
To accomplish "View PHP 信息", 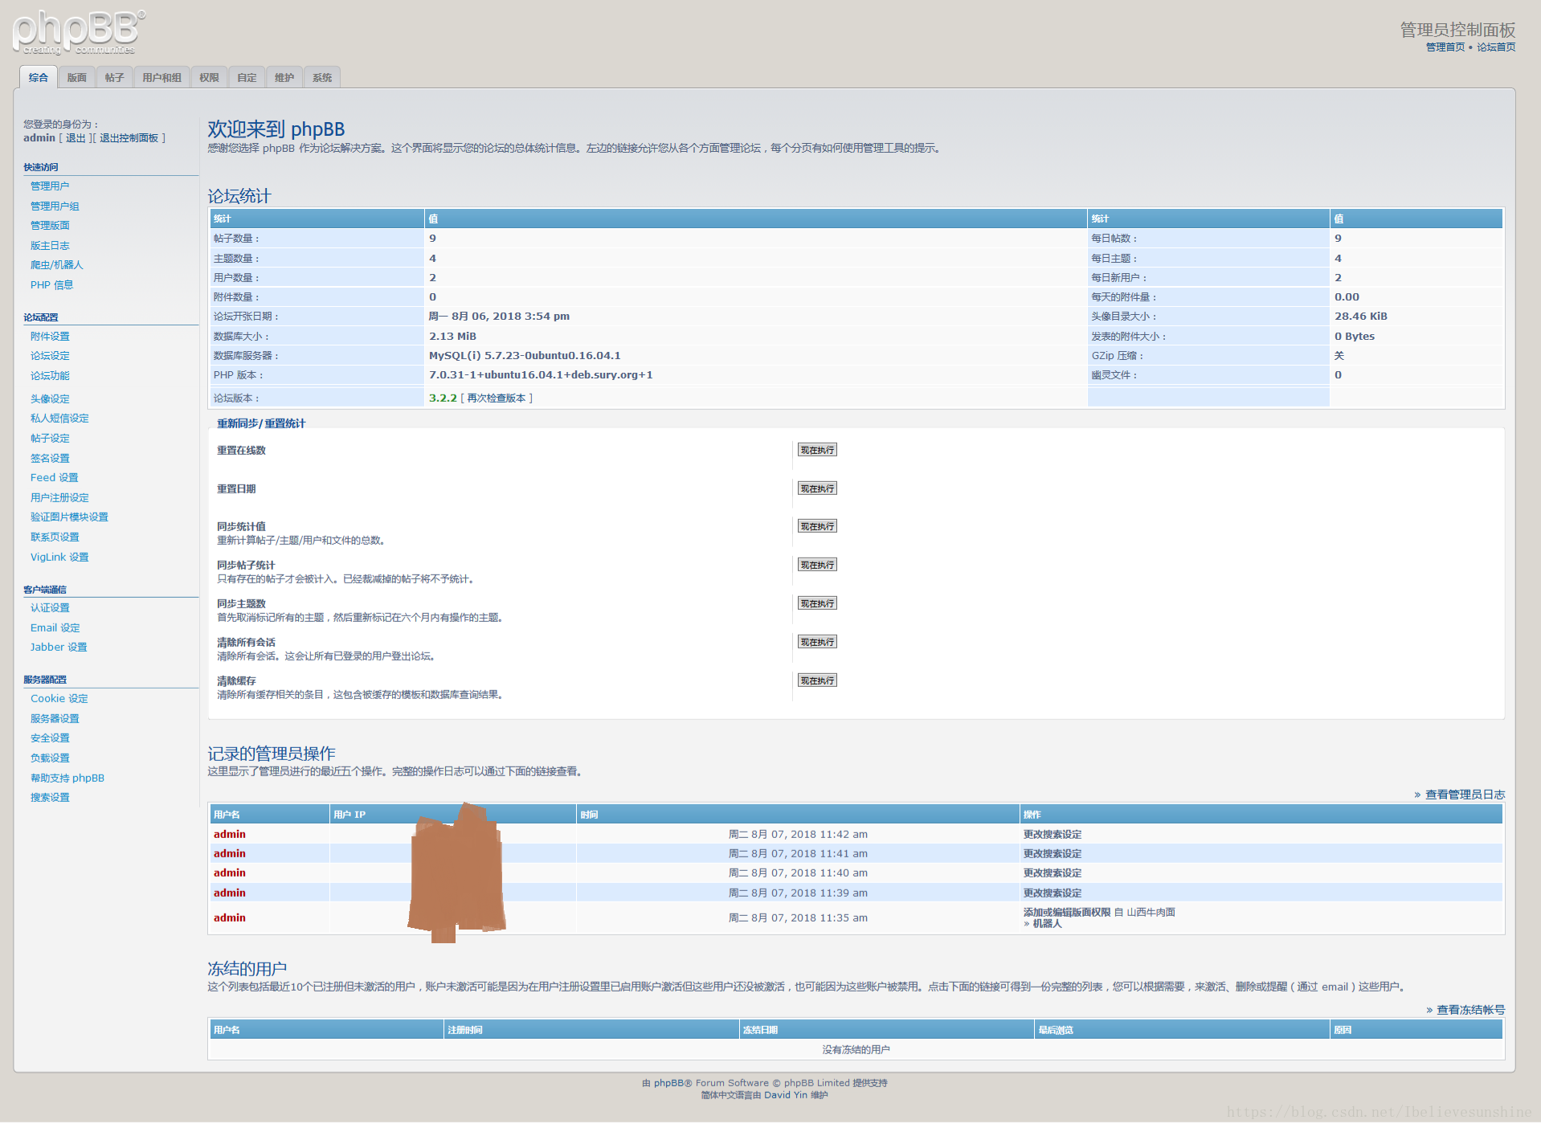I will (51, 284).
